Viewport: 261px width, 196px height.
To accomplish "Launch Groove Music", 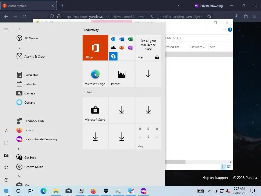I will (30, 167).
